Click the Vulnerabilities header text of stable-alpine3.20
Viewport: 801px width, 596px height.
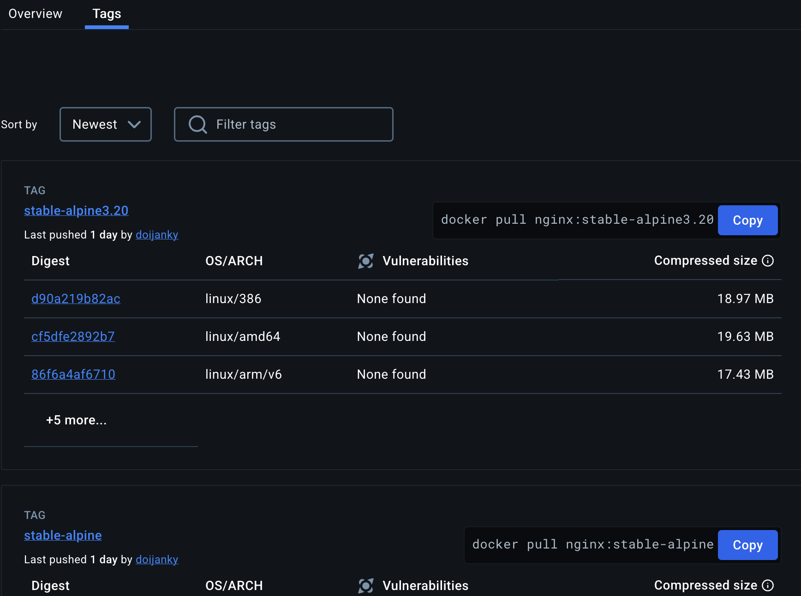[425, 261]
